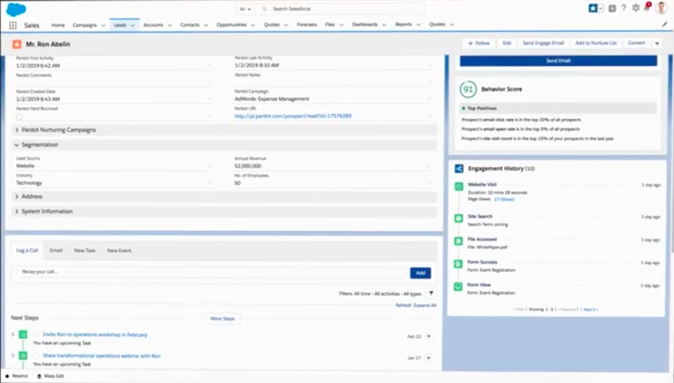Click the Refresh link in activity timeline

[x=404, y=305]
